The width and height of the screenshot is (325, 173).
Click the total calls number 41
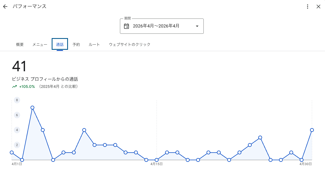(x=19, y=66)
